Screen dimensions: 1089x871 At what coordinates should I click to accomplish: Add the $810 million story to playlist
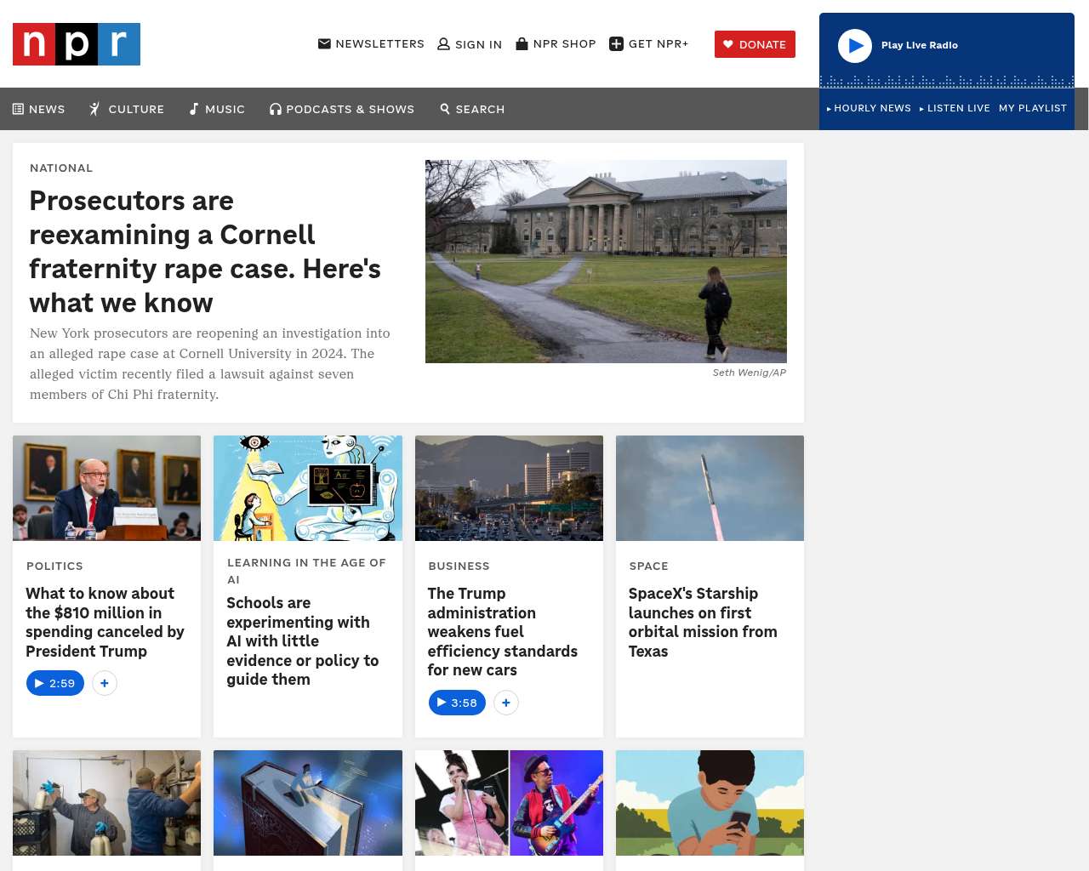(105, 683)
